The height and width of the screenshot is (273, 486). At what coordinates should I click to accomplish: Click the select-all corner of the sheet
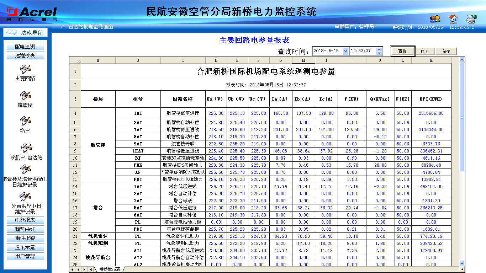click(75, 60)
